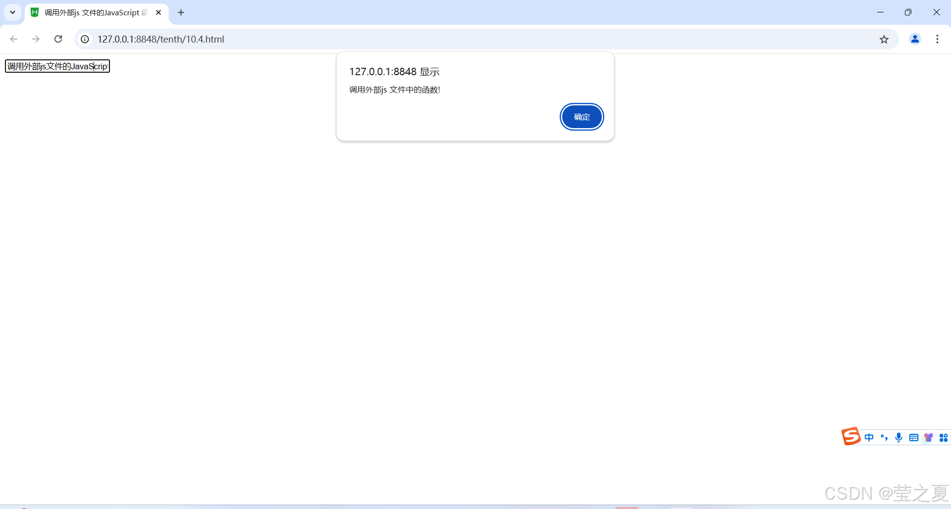Click the 调用外部js文件的JavaScript page button
This screenshot has height=509, width=951.
pos(57,66)
